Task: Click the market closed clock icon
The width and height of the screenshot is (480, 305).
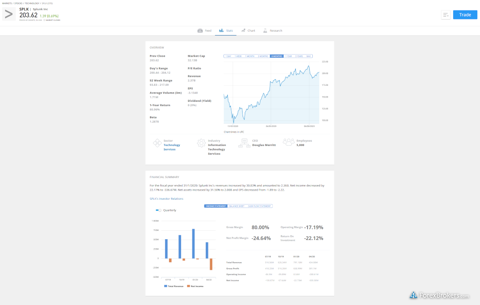Action: (44, 20)
